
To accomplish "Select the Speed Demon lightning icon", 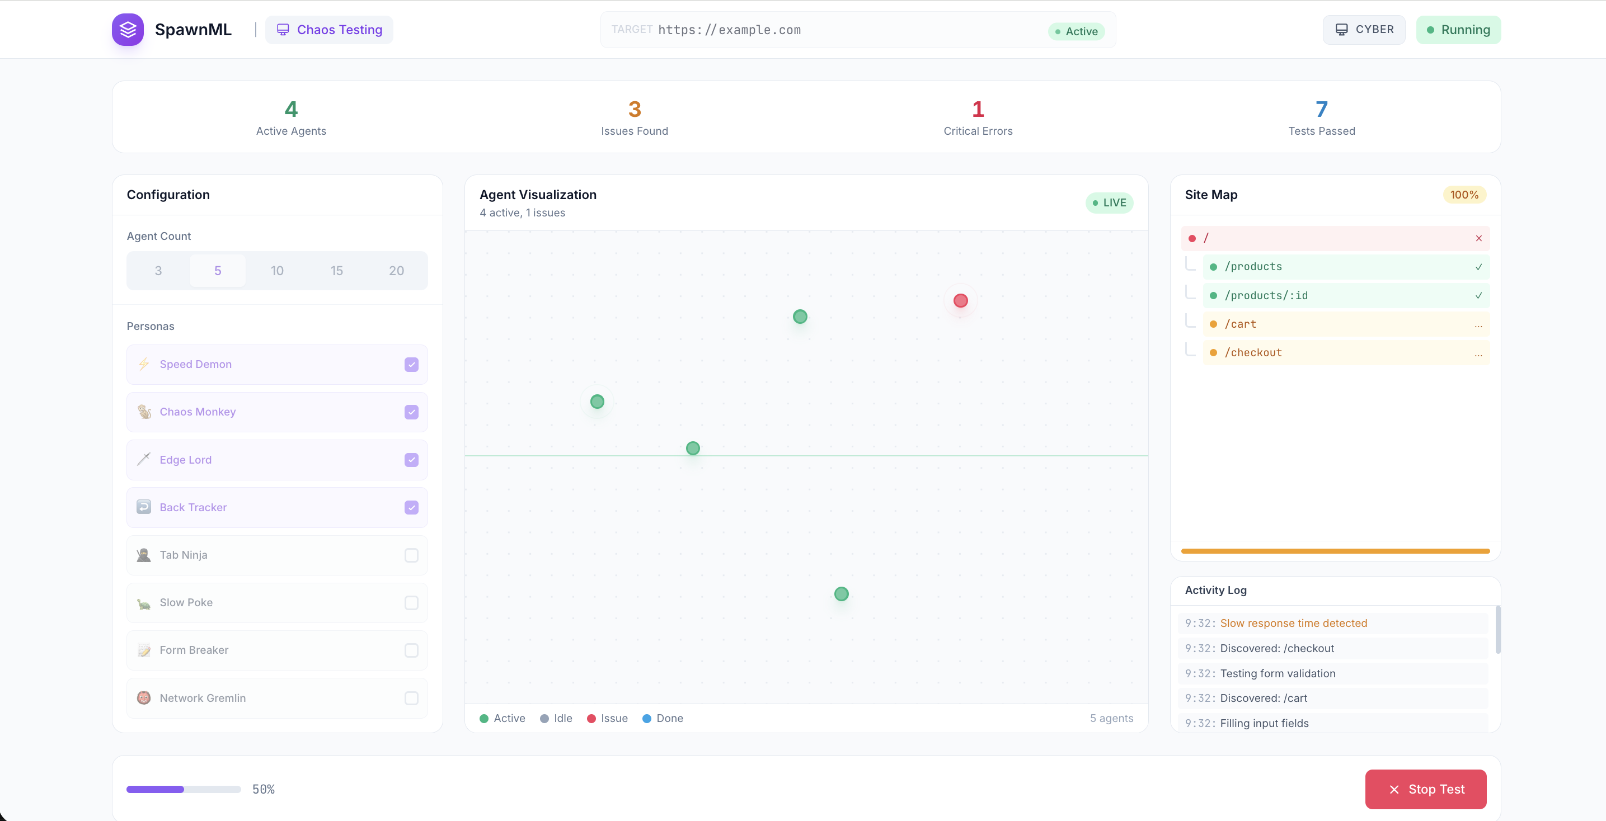I will click(x=144, y=365).
